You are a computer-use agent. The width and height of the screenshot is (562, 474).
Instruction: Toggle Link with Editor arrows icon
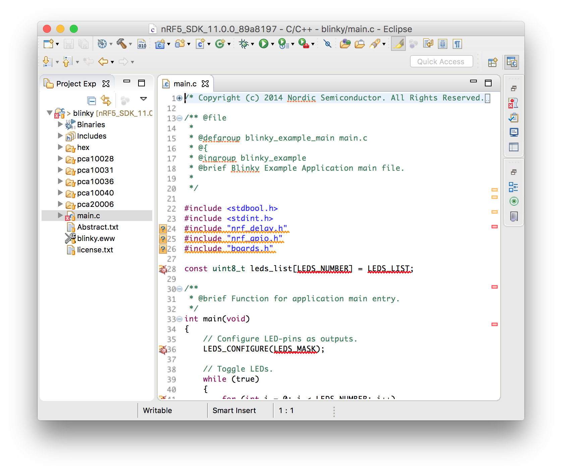point(106,100)
